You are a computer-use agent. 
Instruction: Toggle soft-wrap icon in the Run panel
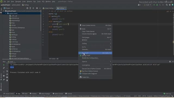[x=7, y=71]
